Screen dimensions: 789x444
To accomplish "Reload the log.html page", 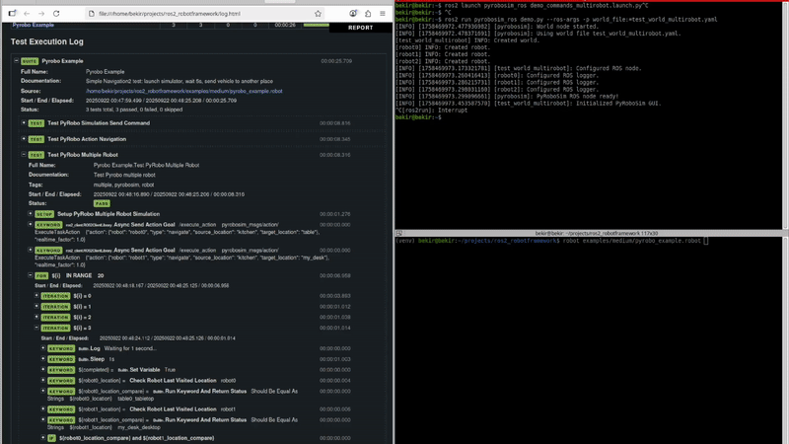I will [x=57, y=13].
